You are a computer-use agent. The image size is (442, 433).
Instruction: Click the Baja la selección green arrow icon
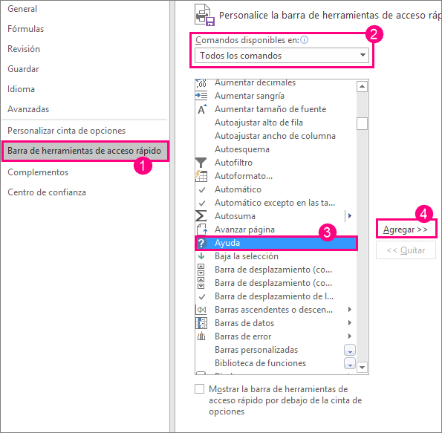point(201,256)
